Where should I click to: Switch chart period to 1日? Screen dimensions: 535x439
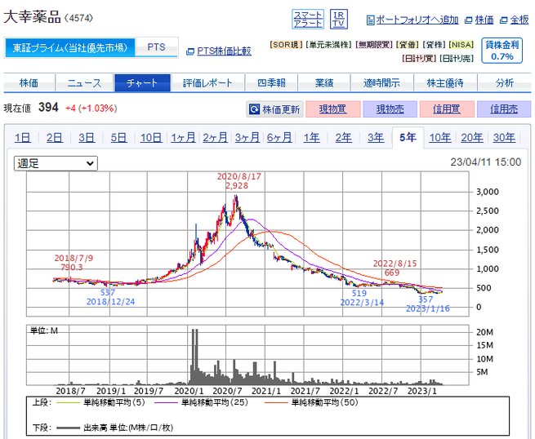(23, 138)
